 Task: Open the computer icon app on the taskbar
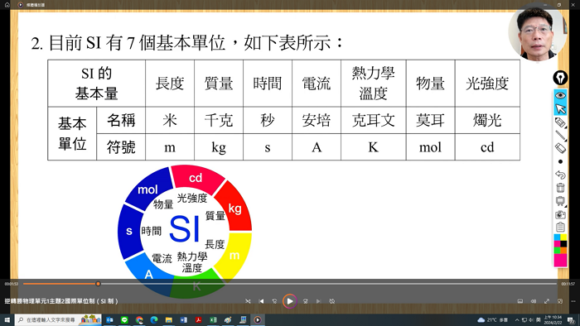coord(243,319)
